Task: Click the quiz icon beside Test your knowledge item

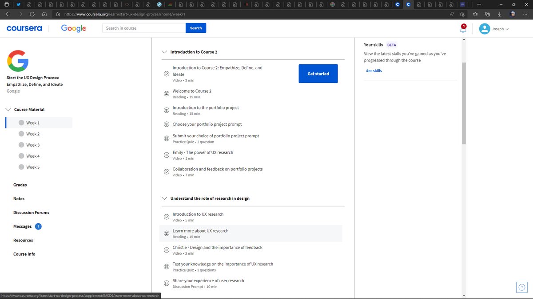Action: 167,266
